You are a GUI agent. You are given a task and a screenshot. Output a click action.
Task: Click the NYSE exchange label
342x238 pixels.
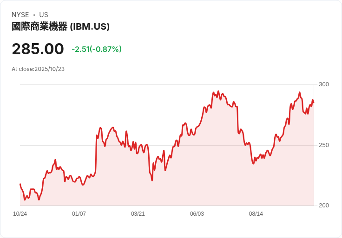[20, 15]
